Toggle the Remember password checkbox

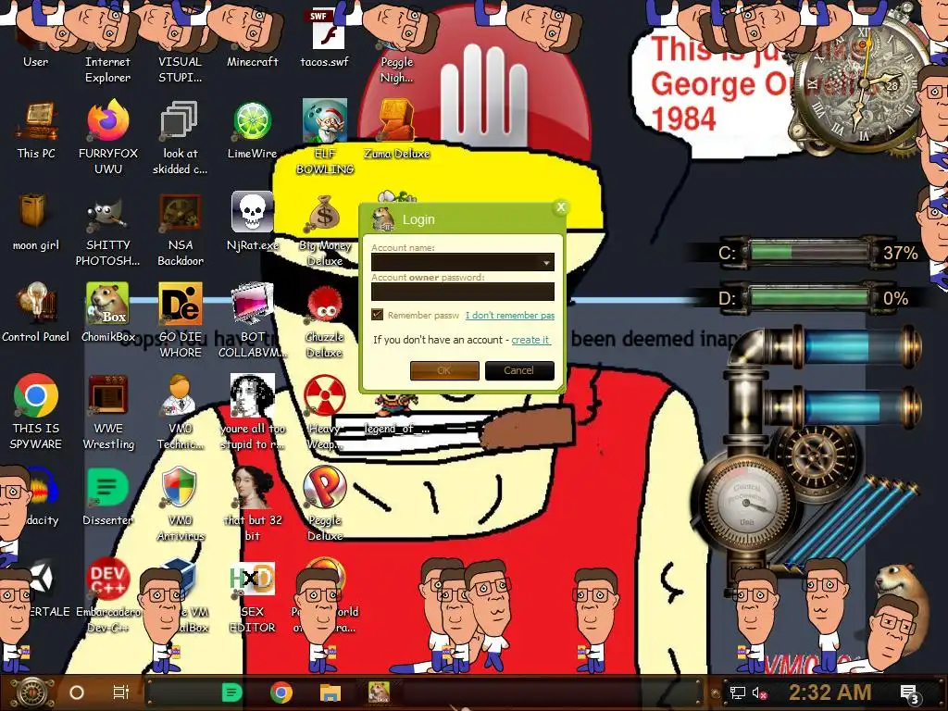378,315
